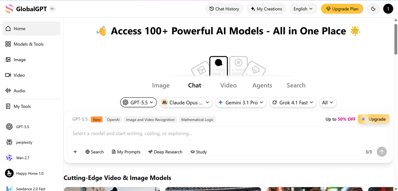
Task: Switch to the Agents tab
Action: [x=262, y=85]
